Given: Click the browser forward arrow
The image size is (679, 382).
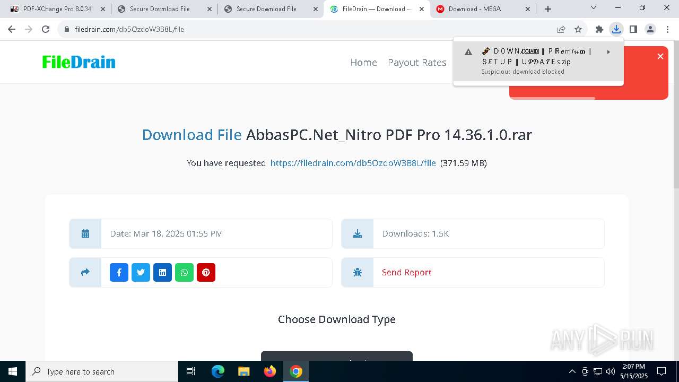Looking at the screenshot, I should (x=29, y=29).
